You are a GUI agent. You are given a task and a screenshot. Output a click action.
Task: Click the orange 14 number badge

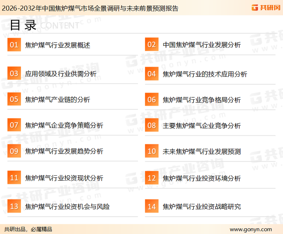tap(151, 206)
